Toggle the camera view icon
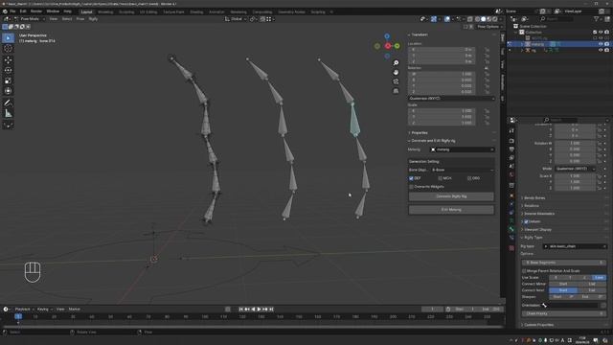 pos(396,81)
